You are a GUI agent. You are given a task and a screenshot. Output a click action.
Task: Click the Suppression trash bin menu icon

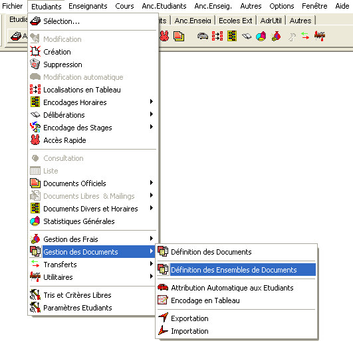[35, 64]
